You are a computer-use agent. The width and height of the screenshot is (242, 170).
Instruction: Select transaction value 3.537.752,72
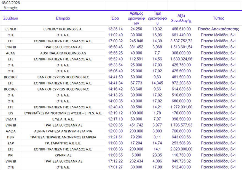click(181, 41)
